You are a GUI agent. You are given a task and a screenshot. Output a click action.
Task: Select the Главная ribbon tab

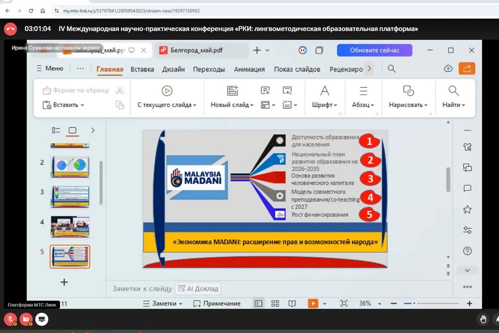coord(110,69)
